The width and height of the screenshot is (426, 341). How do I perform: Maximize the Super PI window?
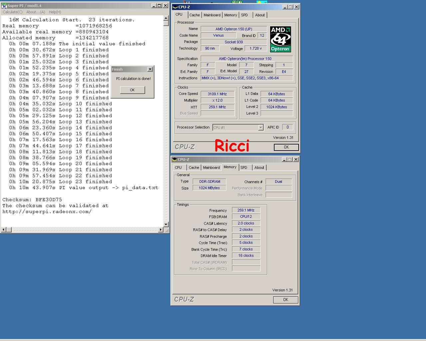click(x=159, y=6)
